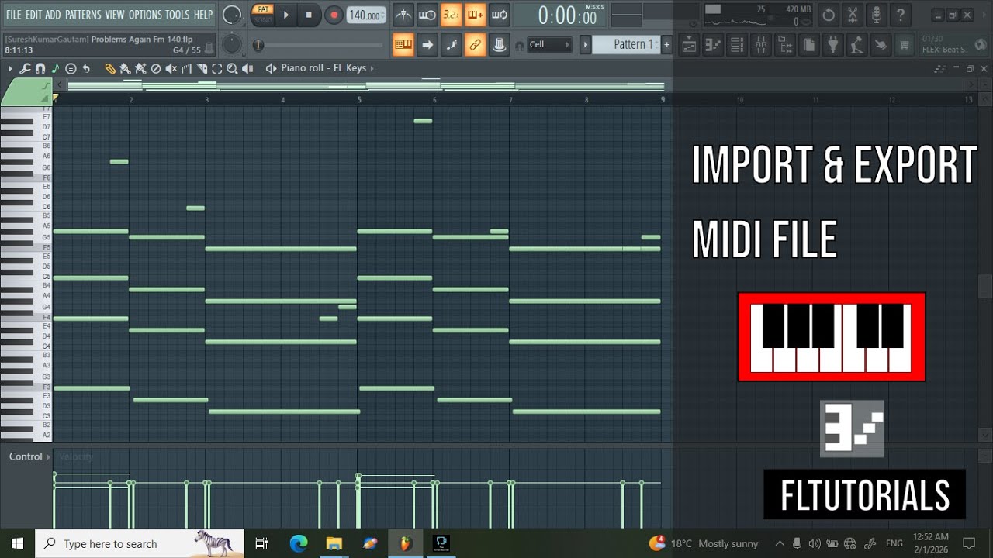
Task: Open the Control lane selector dropdown
Action: coord(30,456)
